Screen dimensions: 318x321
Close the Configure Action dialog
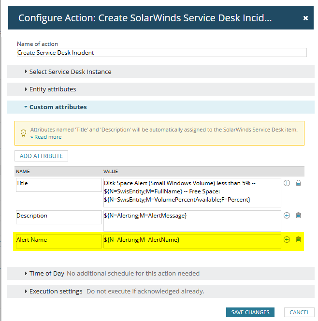305,18
